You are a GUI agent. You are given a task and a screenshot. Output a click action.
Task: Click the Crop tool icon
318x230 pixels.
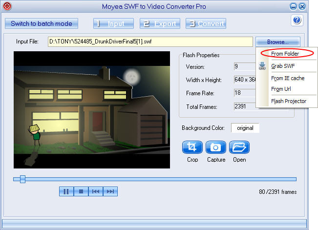192,147
